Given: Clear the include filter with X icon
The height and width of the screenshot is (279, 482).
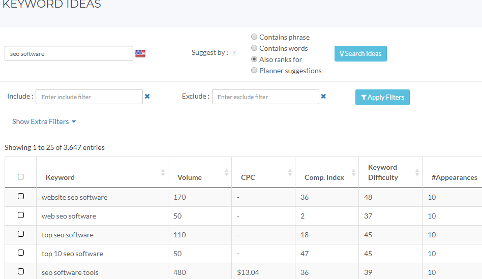Looking at the screenshot, I should [x=147, y=96].
